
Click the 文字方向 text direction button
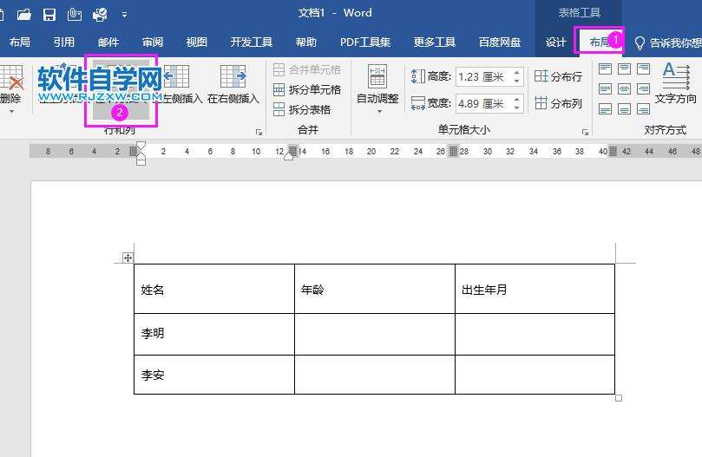(676, 83)
